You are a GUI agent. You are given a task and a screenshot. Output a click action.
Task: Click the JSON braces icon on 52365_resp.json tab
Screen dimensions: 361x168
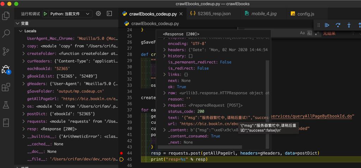pyautogui.click(x=193, y=13)
